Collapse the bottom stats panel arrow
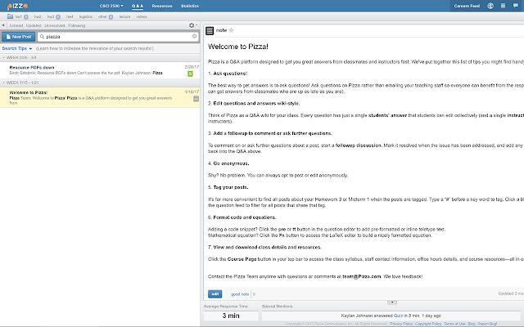This screenshot has height=327, width=524. pos(392,302)
